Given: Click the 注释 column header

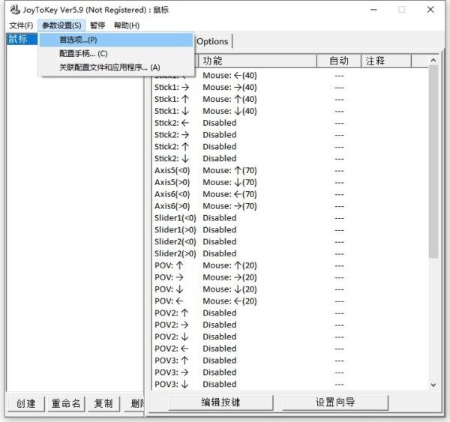Looking at the screenshot, I should point(386,61).
